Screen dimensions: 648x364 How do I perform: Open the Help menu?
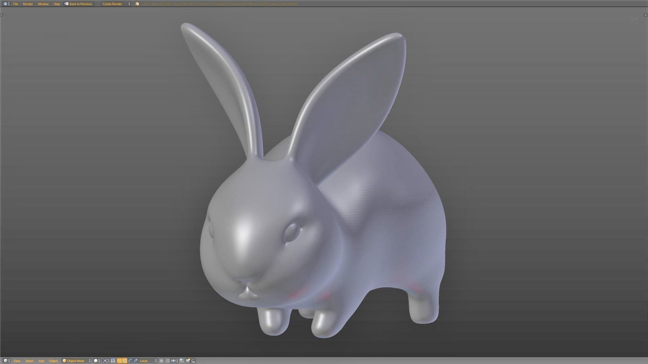pyautogui.click(x=57, y=4)
